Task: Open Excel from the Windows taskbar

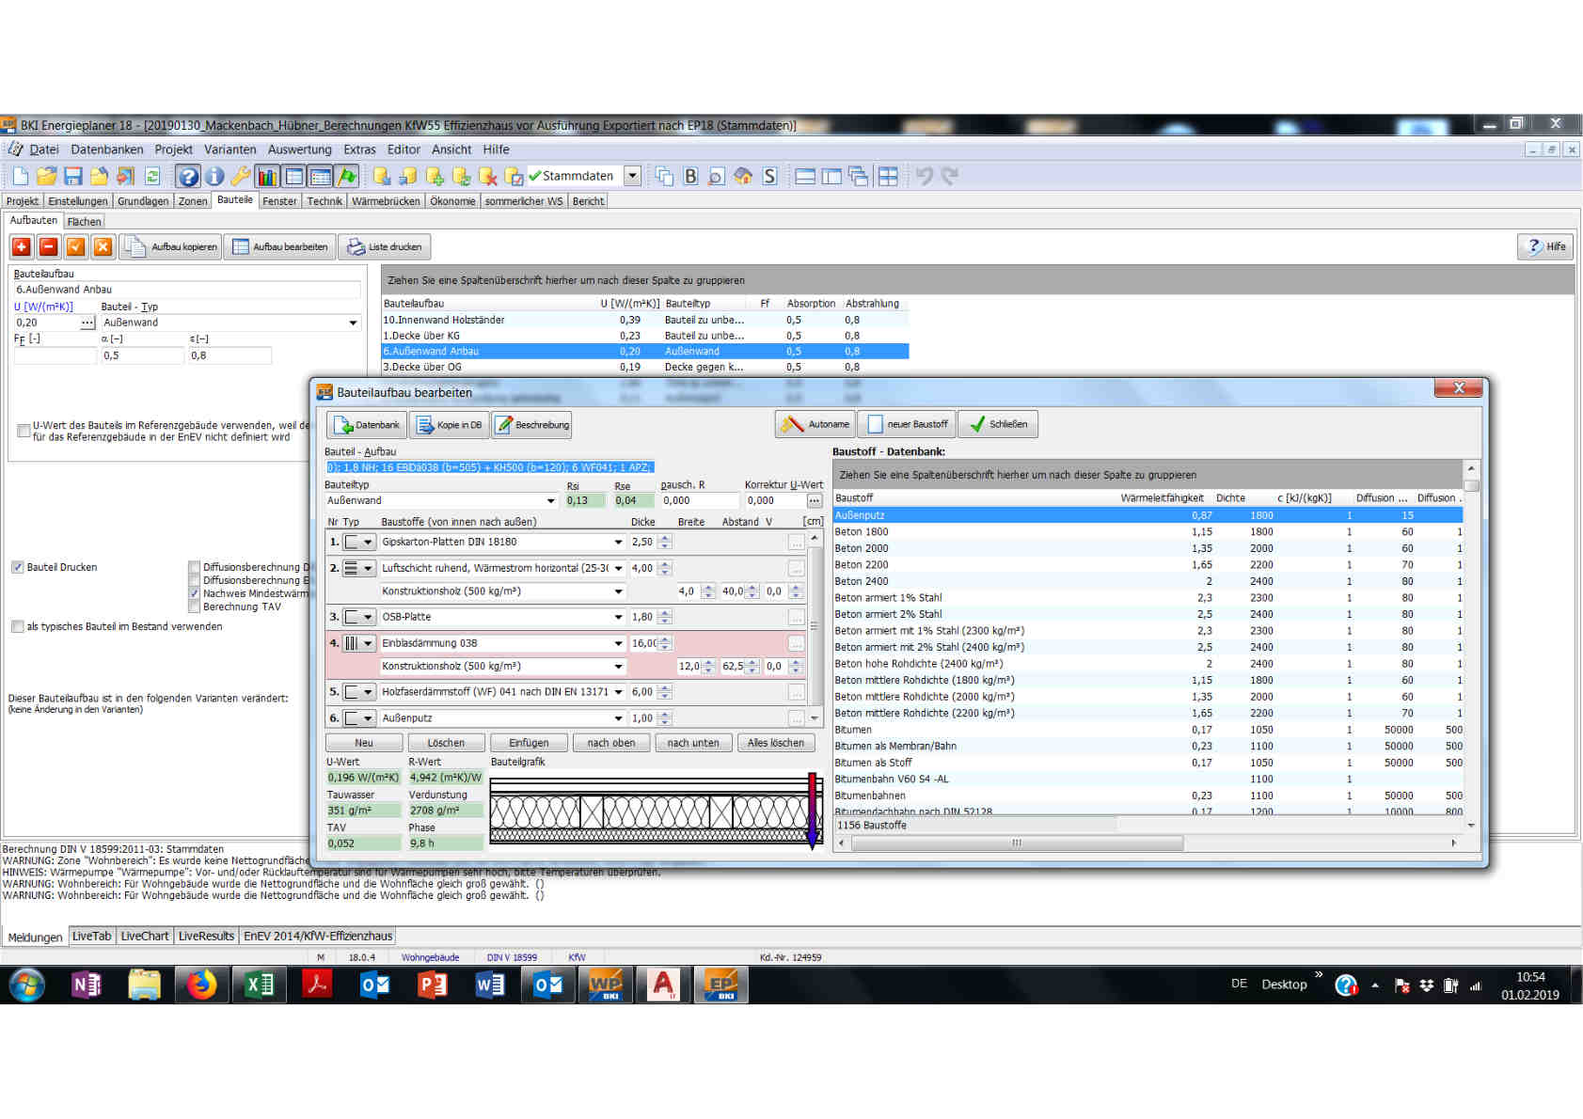Action: [259, 985]
